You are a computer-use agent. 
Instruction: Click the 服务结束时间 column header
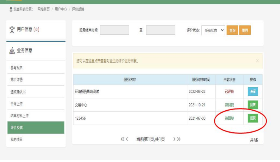coord(201,80)
